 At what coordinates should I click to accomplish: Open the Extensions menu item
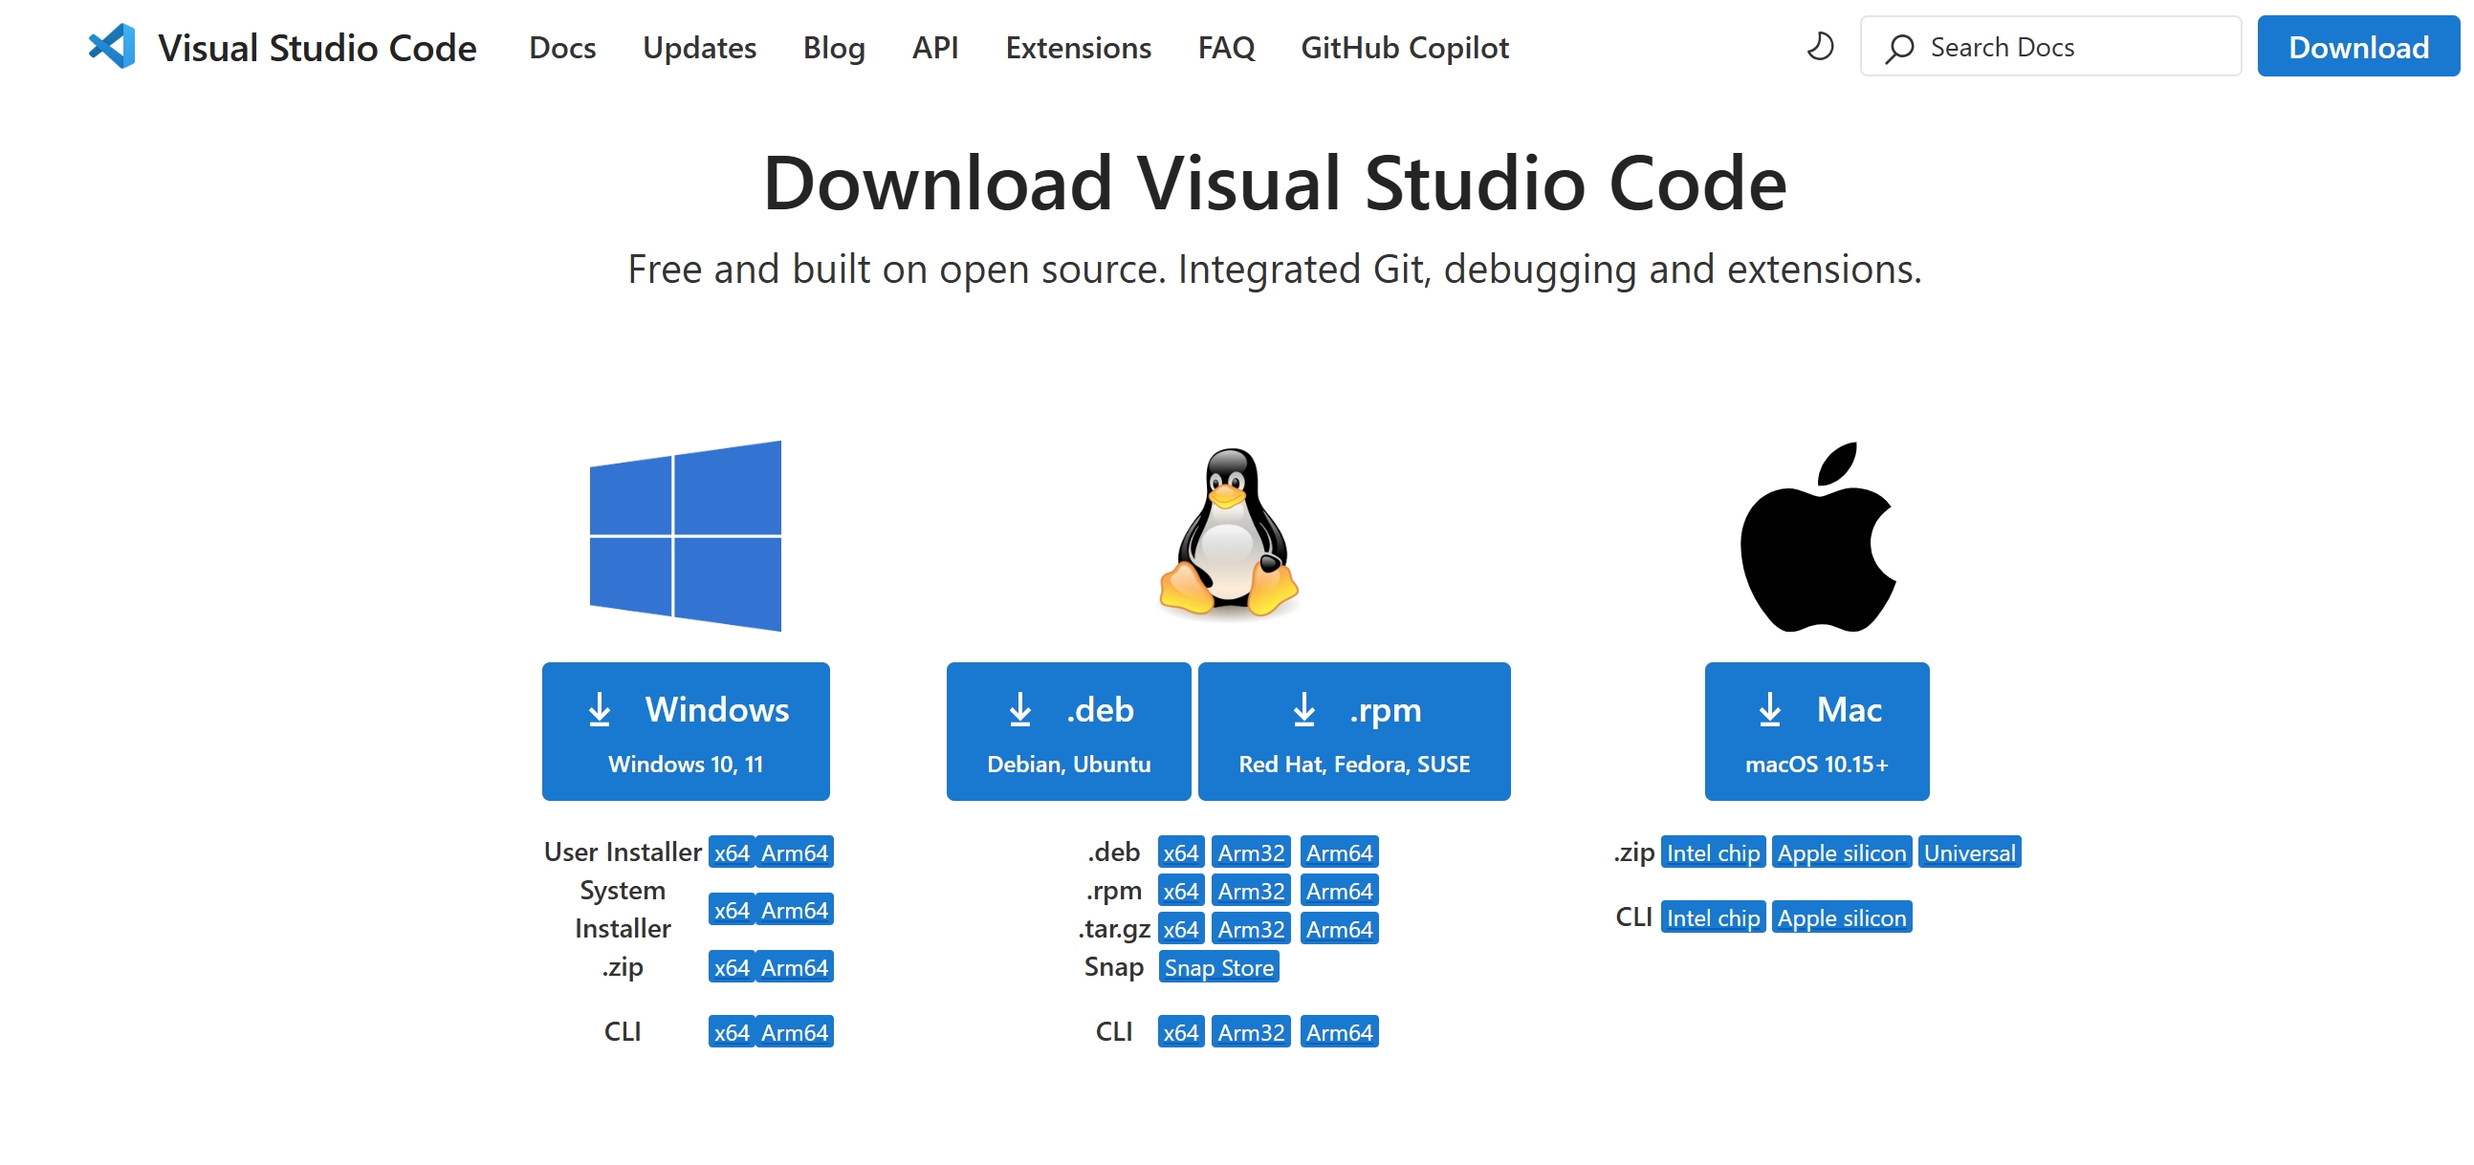(1078, 48)
